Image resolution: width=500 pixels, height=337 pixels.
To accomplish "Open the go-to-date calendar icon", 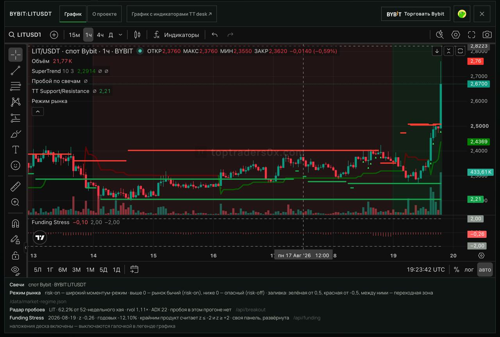I will (x=134, y=269).
